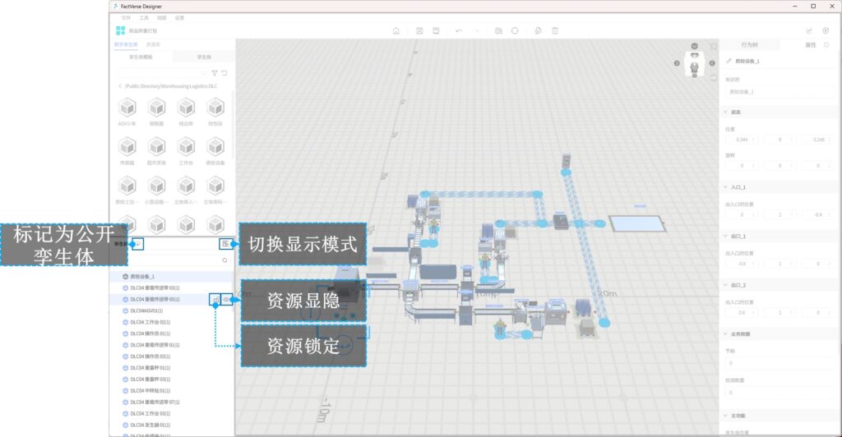The width and height of the screenshot is (842, 437).
Task: Open the 文件 menu
Action: 126,17
